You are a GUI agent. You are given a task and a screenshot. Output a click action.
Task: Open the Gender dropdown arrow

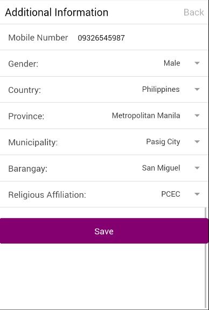[x=197, y=63]
